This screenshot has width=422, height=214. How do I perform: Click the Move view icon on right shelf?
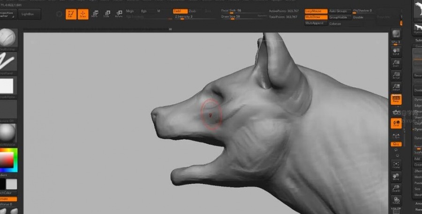pos(396,177)
